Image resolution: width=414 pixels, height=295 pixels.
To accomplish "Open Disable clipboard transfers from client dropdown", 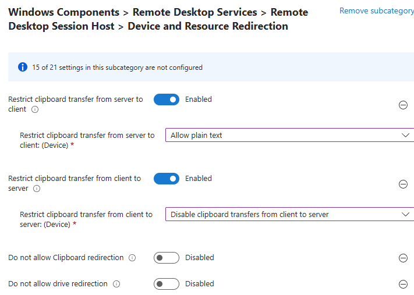I will (285, 215).
